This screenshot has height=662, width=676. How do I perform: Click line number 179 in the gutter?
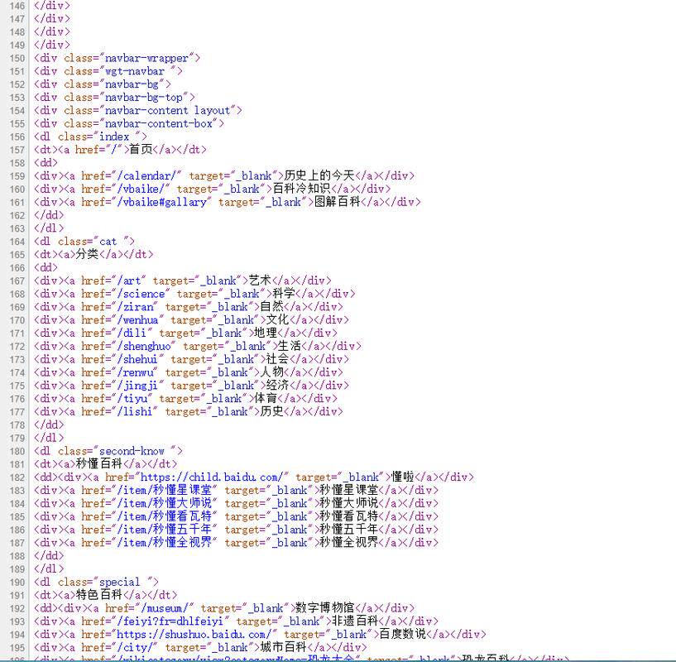coord(17,439)
